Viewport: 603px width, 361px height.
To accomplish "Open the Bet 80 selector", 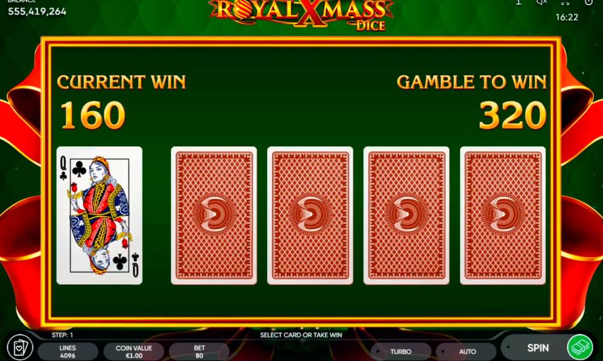I will pyautogui.click(x=199, y=351).
